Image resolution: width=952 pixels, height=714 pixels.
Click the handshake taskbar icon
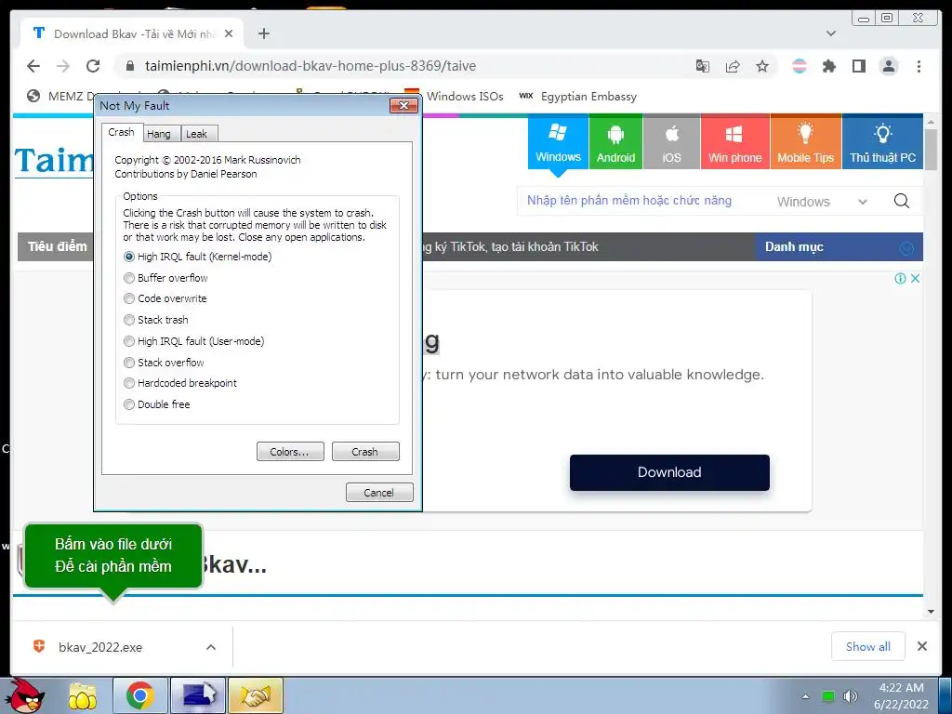(x=256, y=695)
